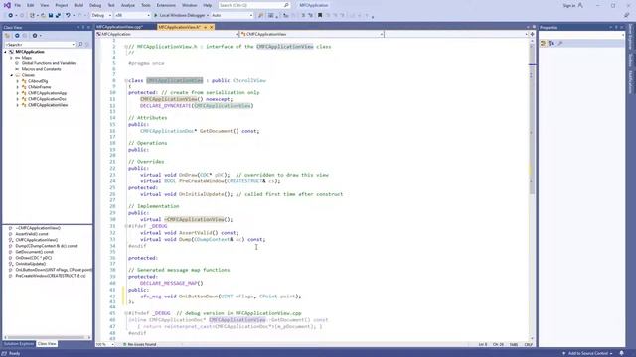
Task: Click the Save All icon in the toolbar
Action: tap(58, 16)
